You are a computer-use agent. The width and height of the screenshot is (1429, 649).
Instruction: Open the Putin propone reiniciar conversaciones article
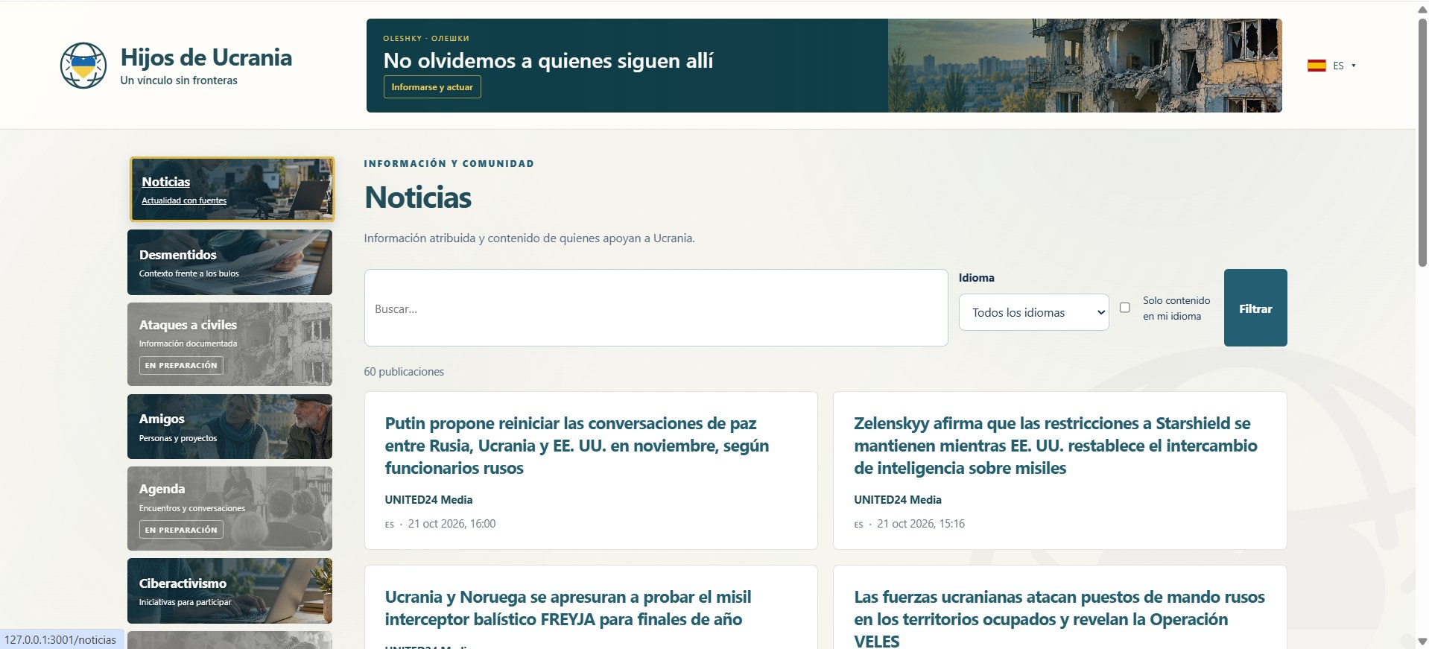(x=577, y=446)
